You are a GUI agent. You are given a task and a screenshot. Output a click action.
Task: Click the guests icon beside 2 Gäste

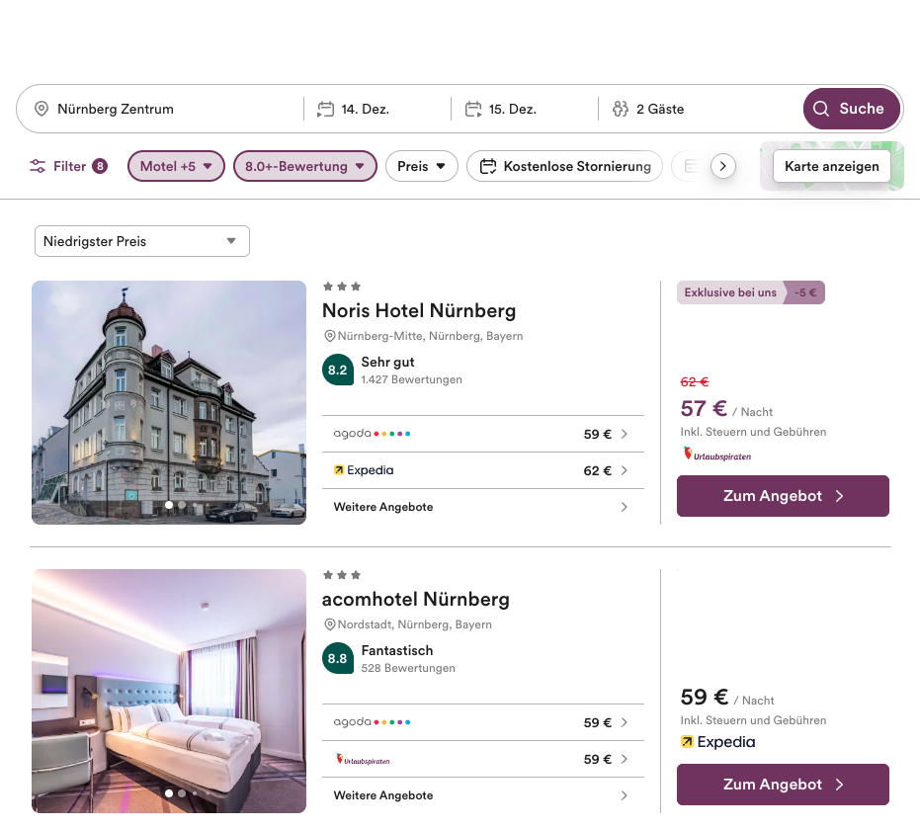click(x=621, y=109)
